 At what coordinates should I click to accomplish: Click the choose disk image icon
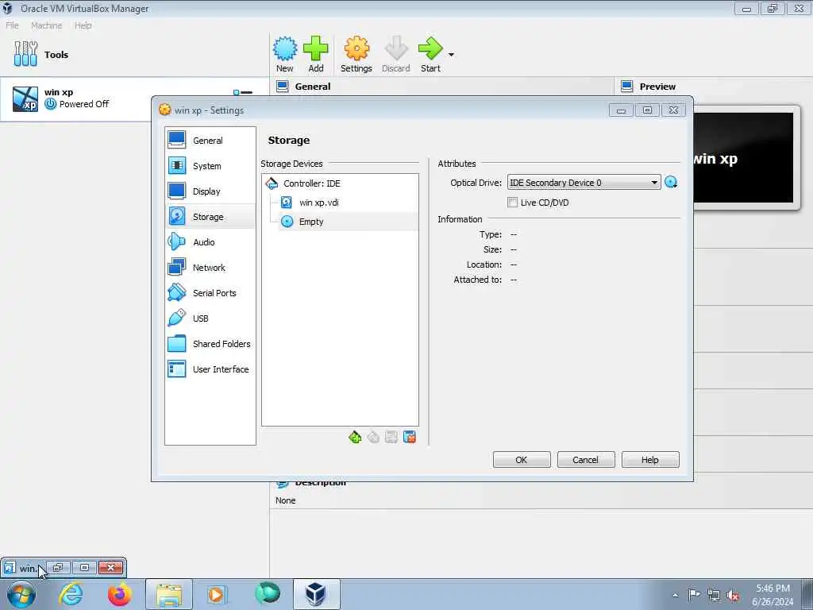pyautogui.click(x=671, y=183)
